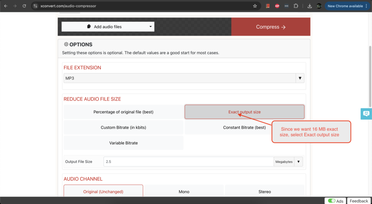Screen dimensions: 372x204
Task: Choose Custom Bitrate (in kbits)
Action: click(124, 127)
